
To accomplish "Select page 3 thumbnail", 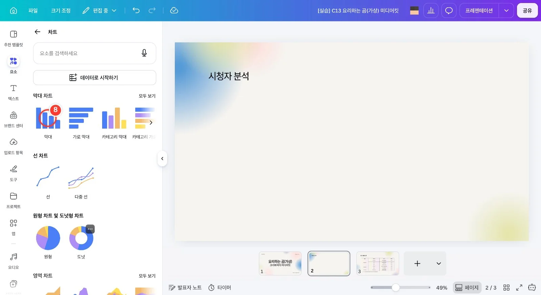I will pos(378,263).
